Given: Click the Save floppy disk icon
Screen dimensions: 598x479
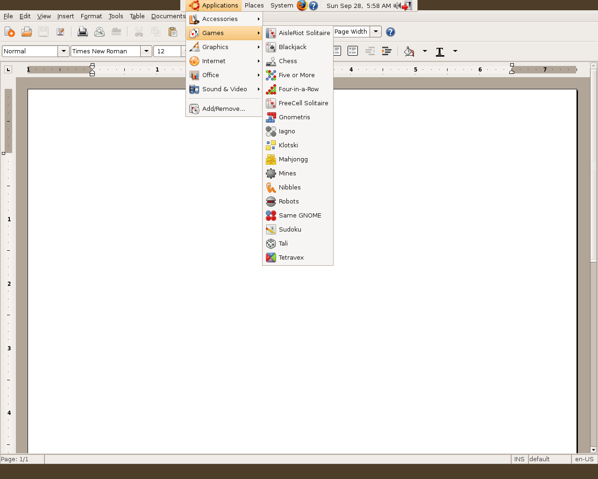Looking at the screenshot, I should coord(43,32).
